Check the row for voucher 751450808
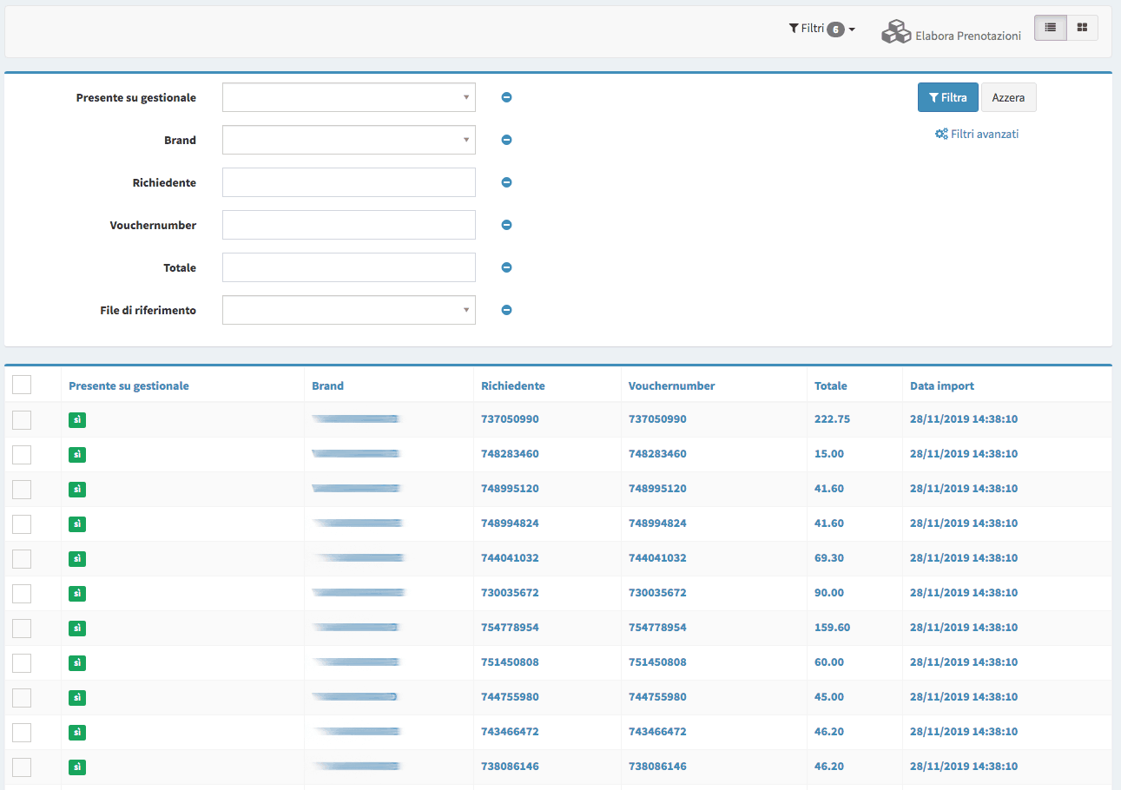1121x790 pixels. point(22,662)
